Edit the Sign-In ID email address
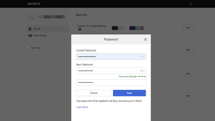 (x=188, y=28)
